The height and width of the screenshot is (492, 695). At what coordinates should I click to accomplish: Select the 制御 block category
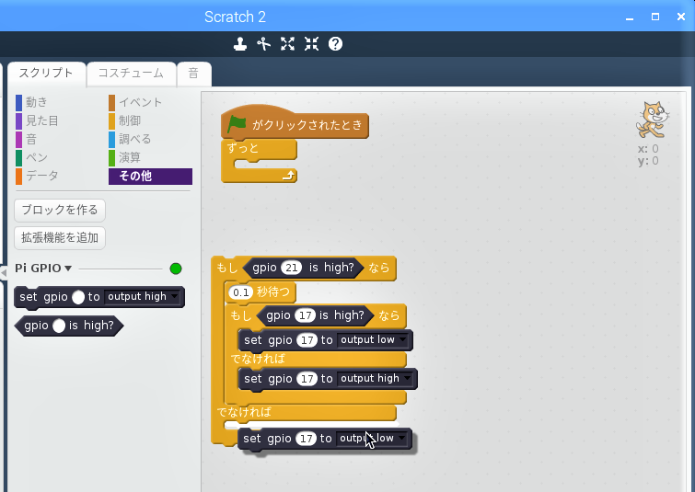click(124, 120)
